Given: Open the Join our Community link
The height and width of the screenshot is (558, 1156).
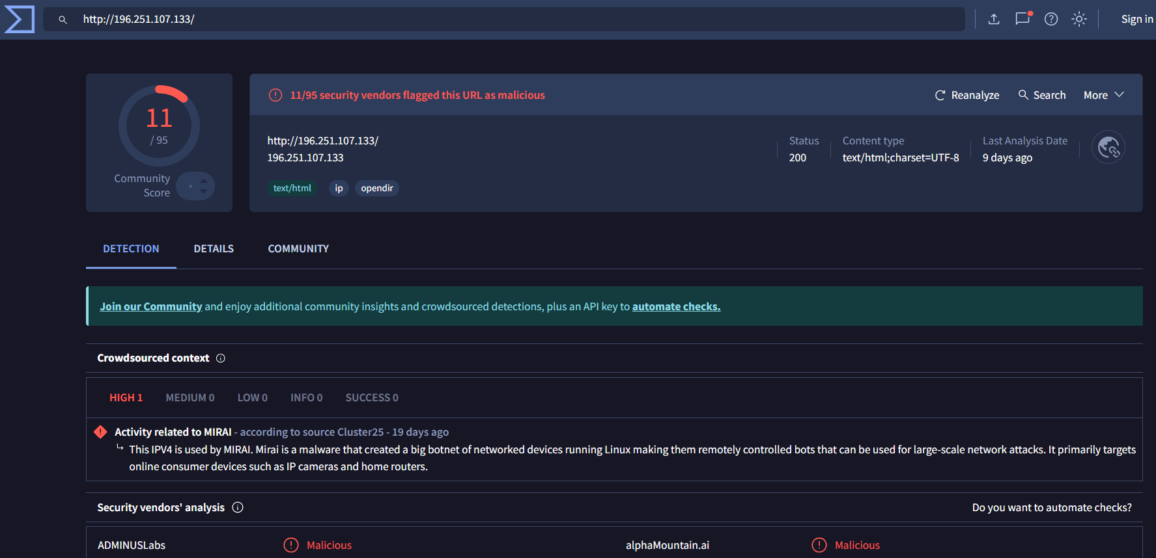Looking at the screenshot, I should tap(151, 306).
